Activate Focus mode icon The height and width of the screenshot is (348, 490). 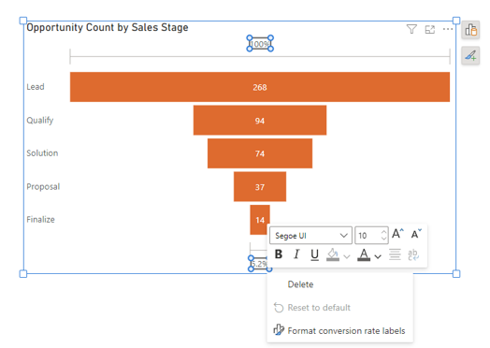[x=430, y=29]
